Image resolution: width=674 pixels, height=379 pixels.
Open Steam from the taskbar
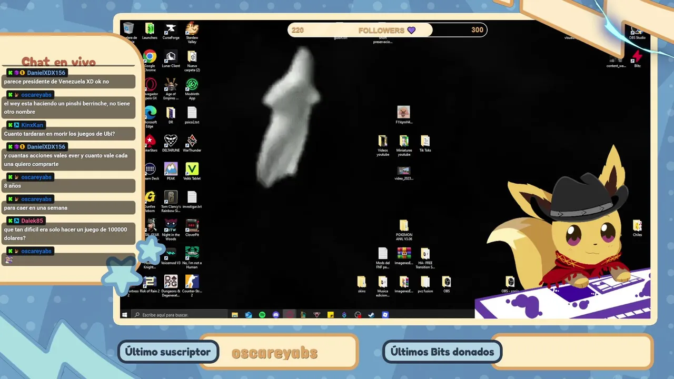(371, 315)
